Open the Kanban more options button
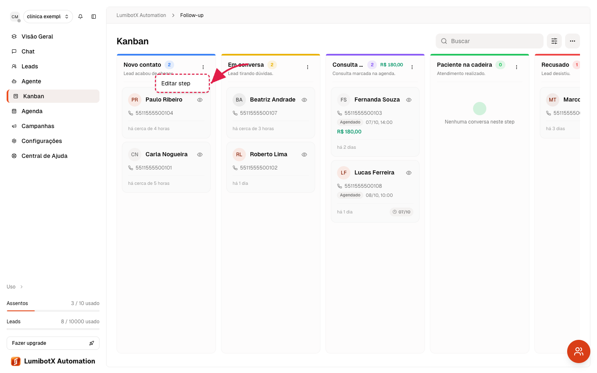Image resolution: width=597 pixels, height=373 pixels. point(573,41)
